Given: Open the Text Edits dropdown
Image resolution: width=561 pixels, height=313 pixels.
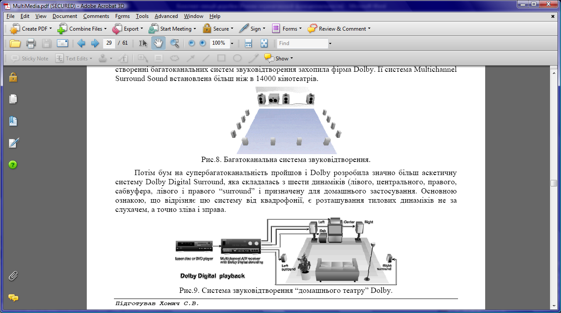Looking at the screenshot, I should [x=91, y=58].
